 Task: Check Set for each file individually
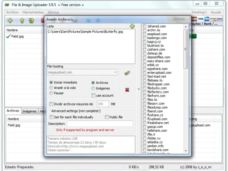click(52, 117)
